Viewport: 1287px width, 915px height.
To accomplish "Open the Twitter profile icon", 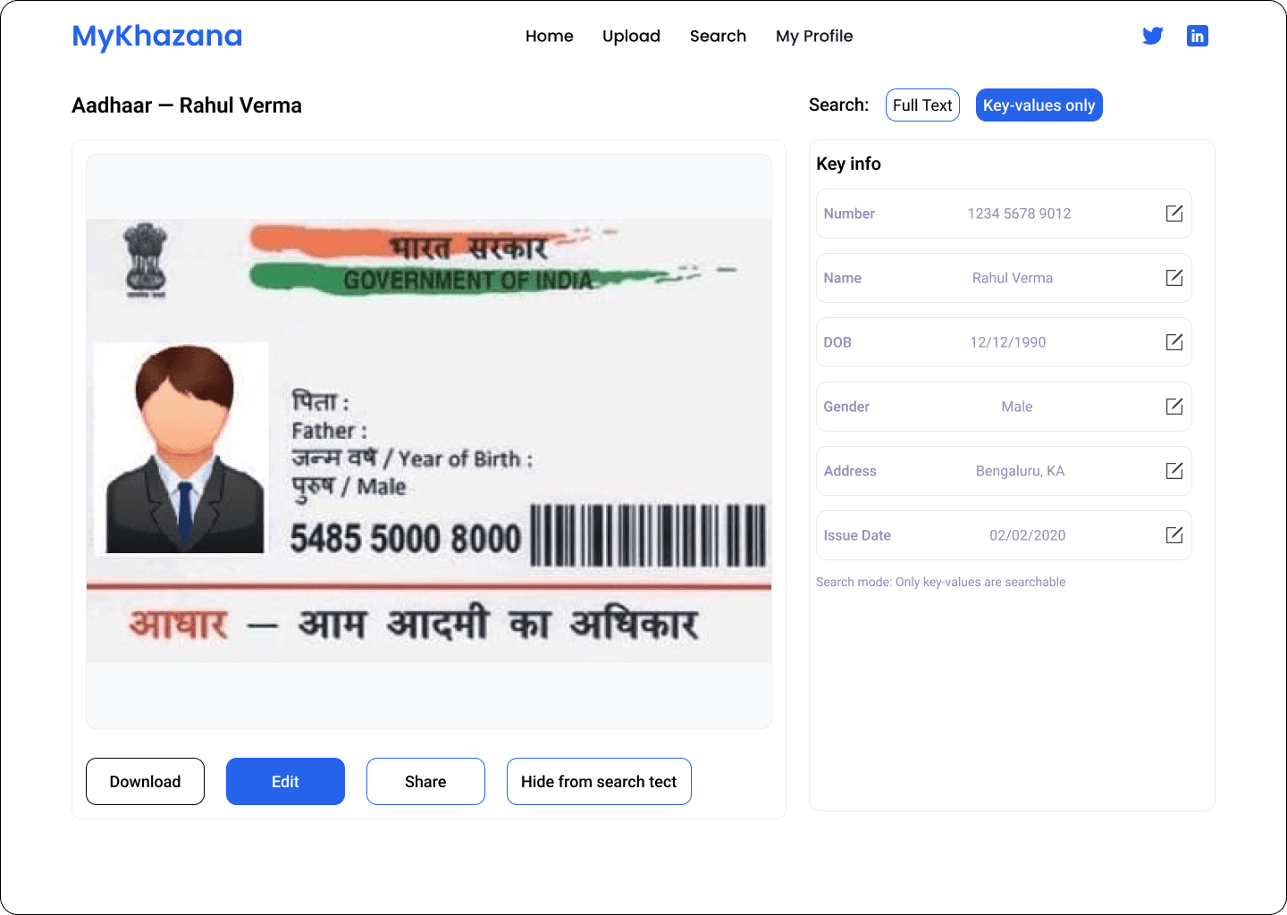I will point(1153,36).
